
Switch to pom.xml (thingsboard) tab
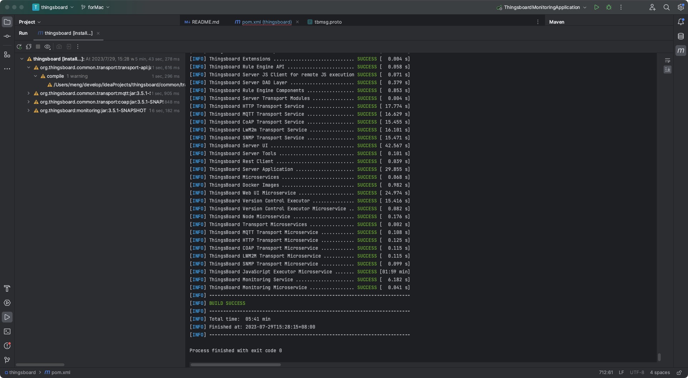click(263, 22)
